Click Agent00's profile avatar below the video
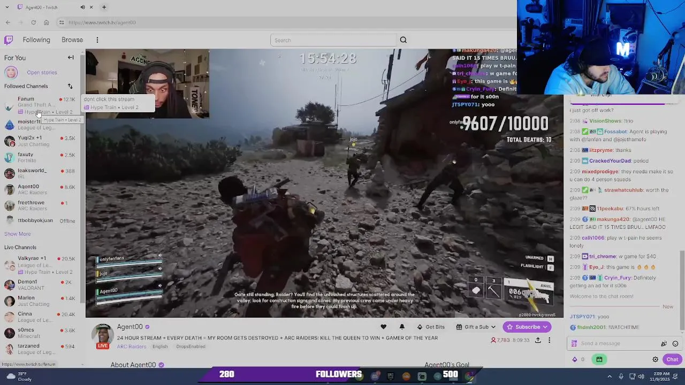 pos(103,334)
